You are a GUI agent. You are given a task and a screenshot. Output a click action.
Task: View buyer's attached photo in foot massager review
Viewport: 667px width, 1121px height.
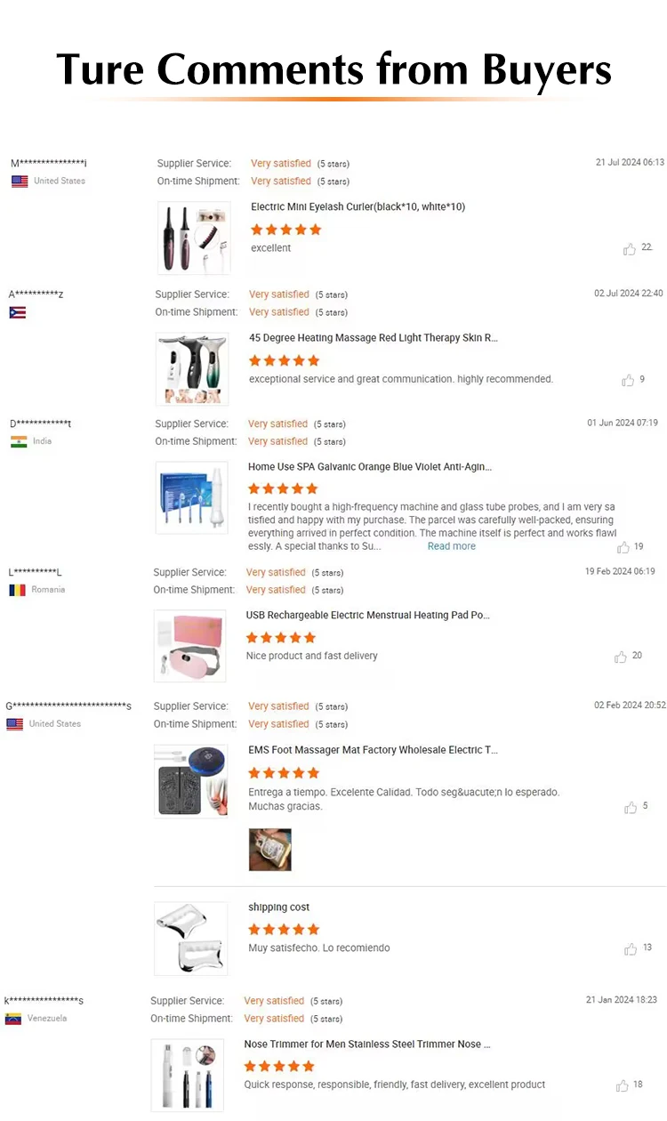pos(269,849)
